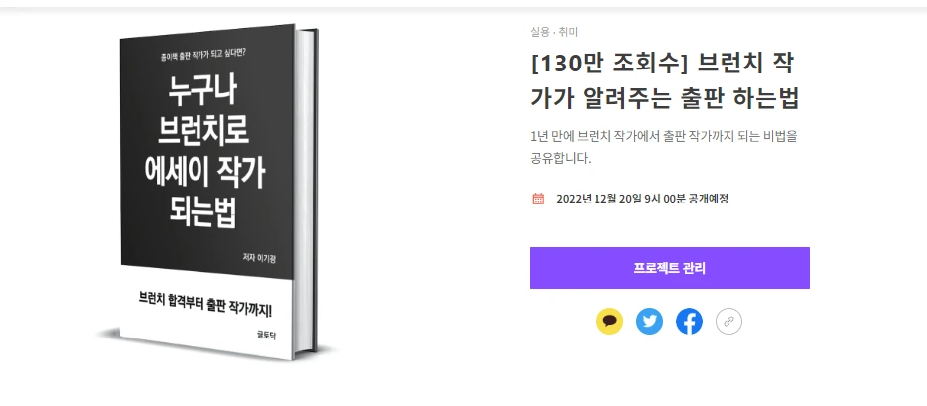Click the white page edge of book
This screenshot has width=927, height=406.
[x=305, y=192]
